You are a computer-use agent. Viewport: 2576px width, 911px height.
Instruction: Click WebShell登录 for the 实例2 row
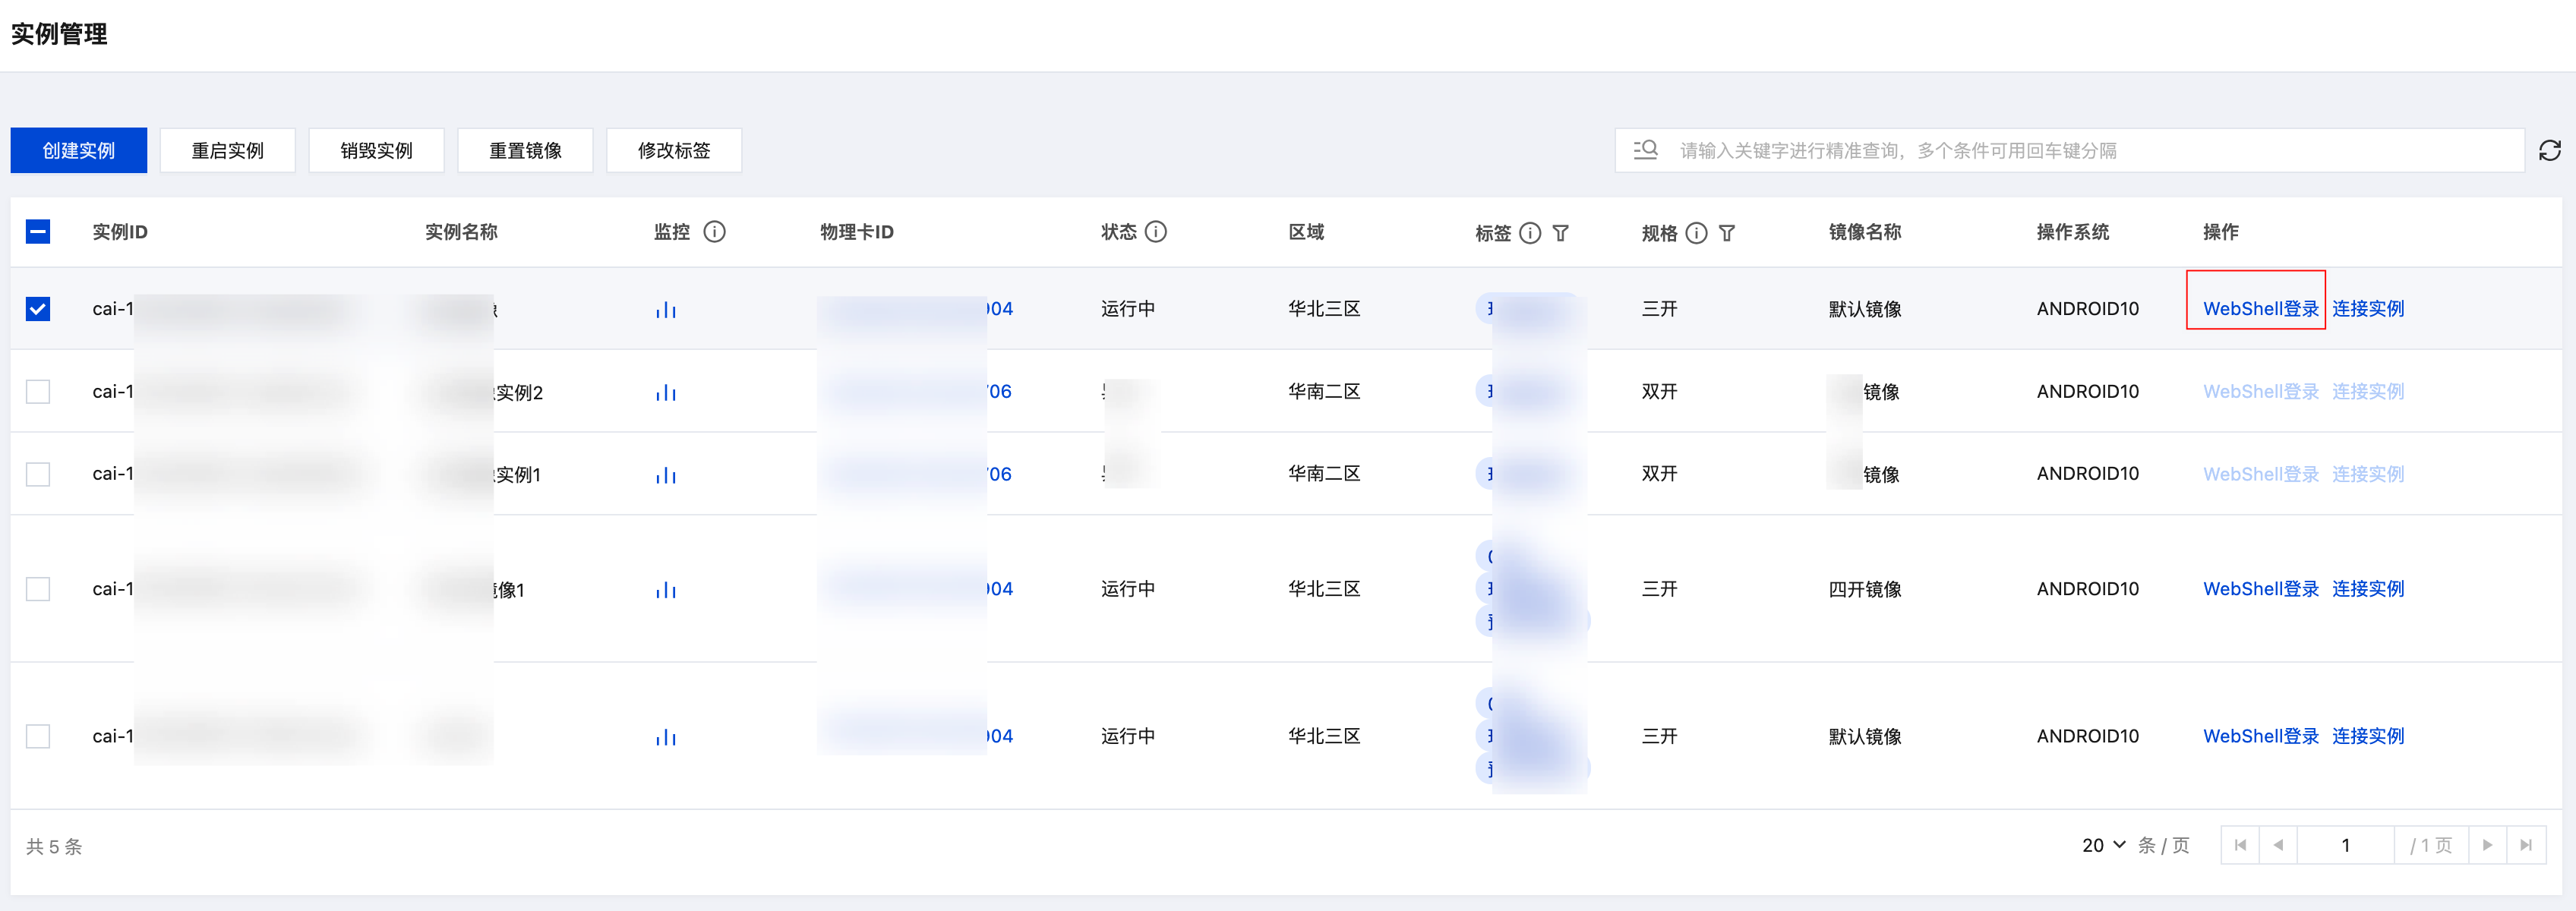[x=2260, y=391]
